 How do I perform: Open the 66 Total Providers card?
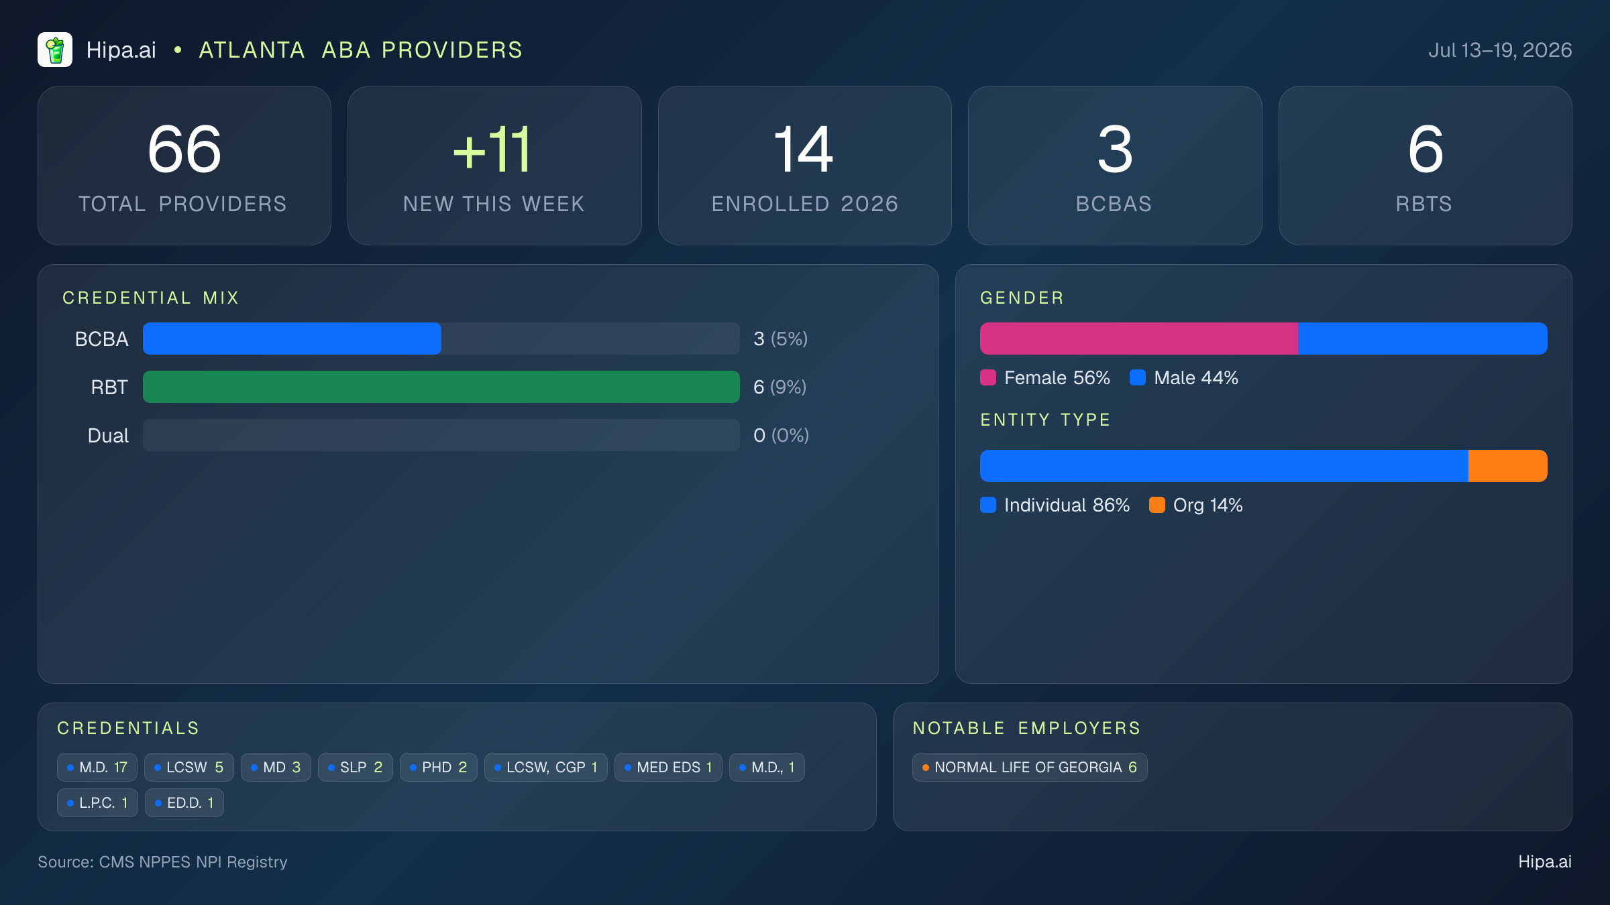pos(184,166)
